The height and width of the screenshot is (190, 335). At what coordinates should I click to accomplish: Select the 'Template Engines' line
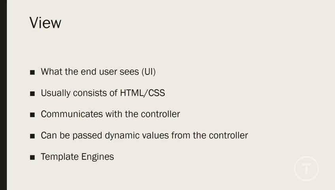pyautogui.click(x=77, y=157)
